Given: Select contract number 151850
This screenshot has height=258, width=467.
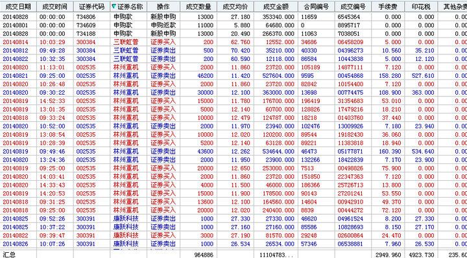Looking at the screenshot, I should click(310, 177).
